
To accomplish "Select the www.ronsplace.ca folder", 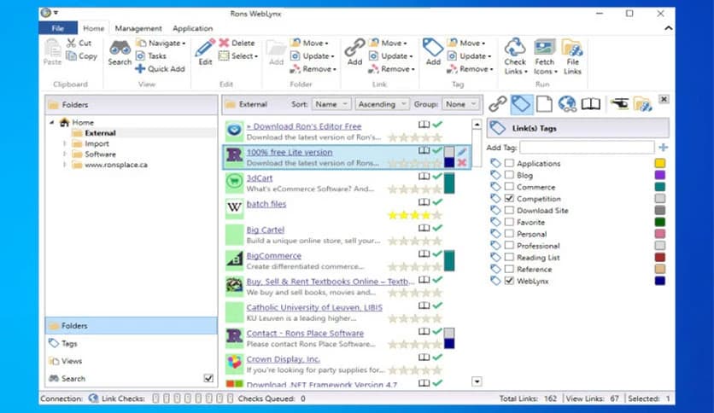I will pos(116,165).
